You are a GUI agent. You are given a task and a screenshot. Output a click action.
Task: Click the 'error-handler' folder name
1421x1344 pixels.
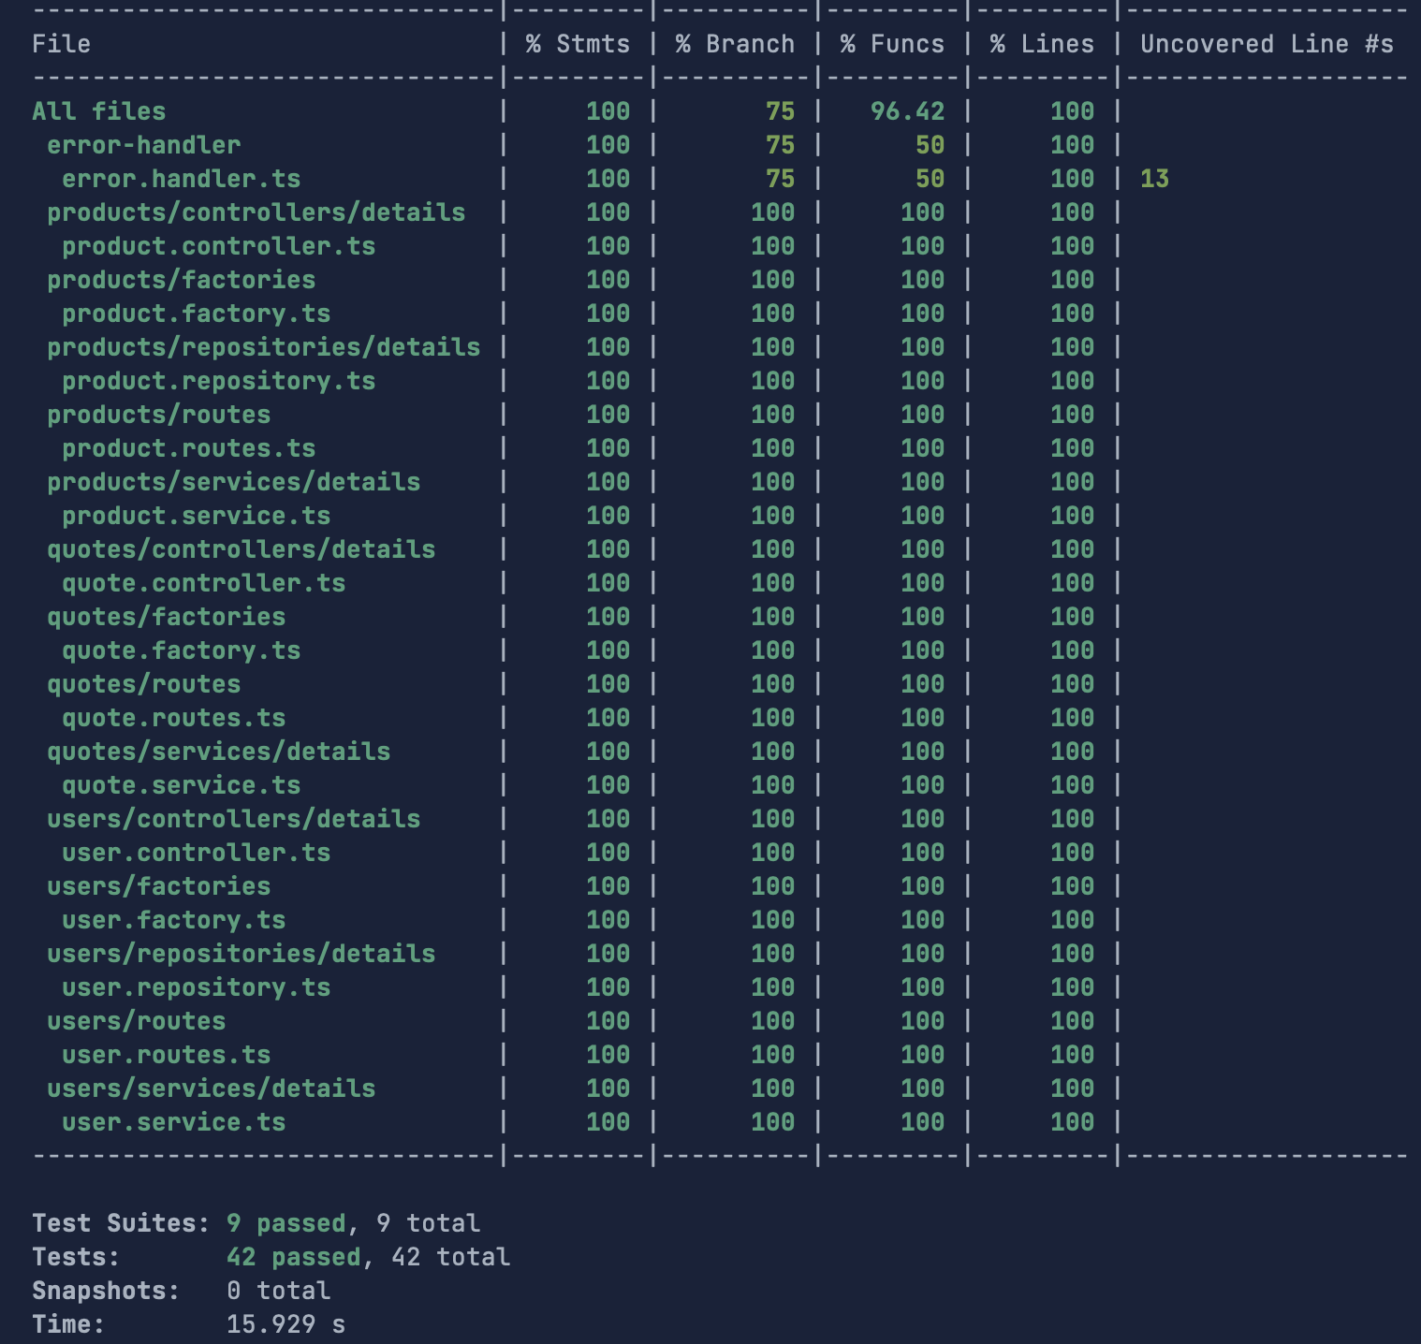pos(143,145)
